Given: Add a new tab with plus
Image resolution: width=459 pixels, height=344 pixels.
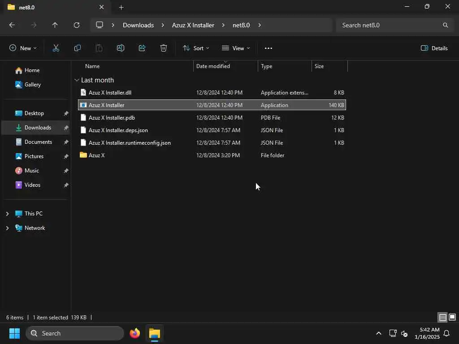Looking at the screenshot, I should pyautogui.click(x=121, y=8).
